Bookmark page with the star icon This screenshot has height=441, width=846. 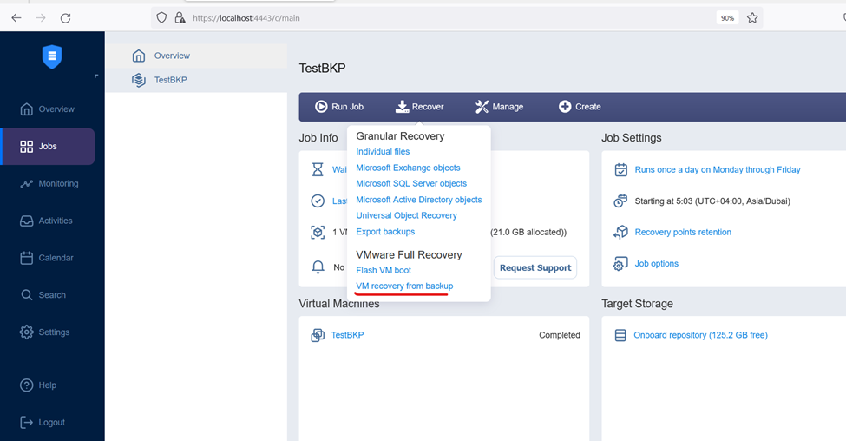[752, 18]
